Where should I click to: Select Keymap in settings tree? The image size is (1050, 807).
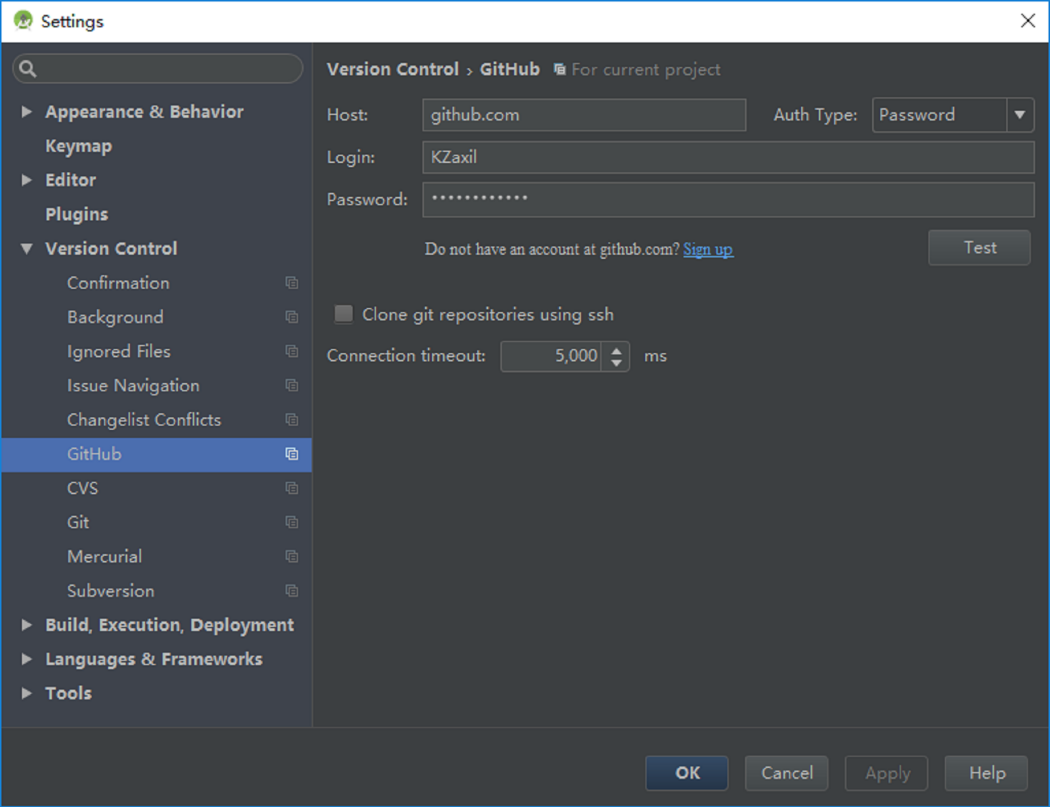[79, 146]
